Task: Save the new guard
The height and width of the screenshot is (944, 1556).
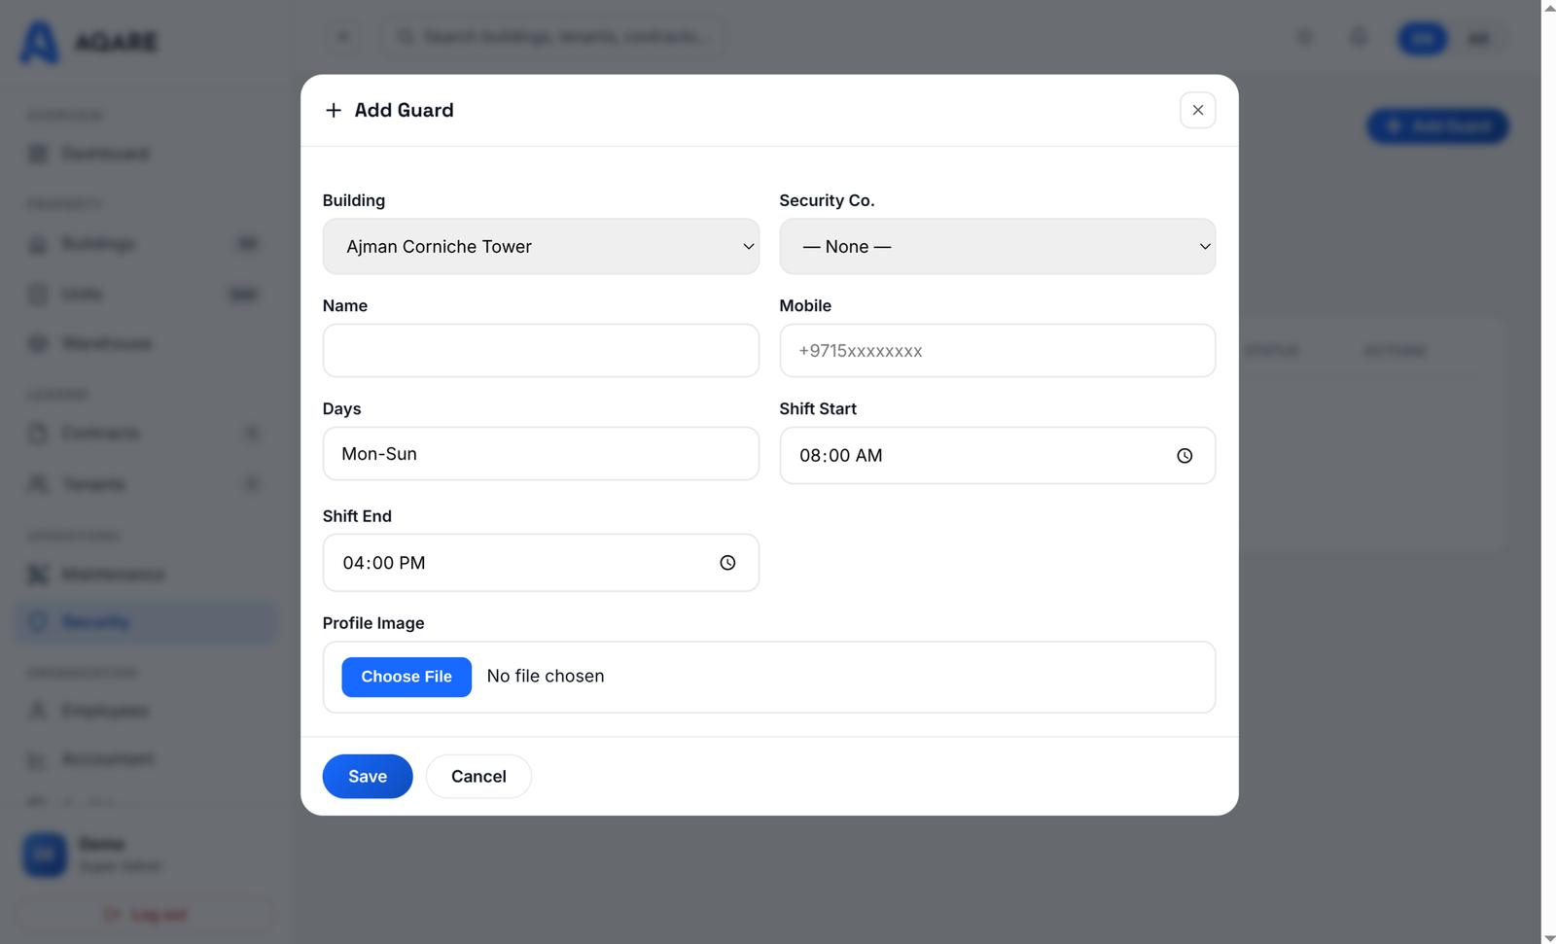Action: coord(368,777)
